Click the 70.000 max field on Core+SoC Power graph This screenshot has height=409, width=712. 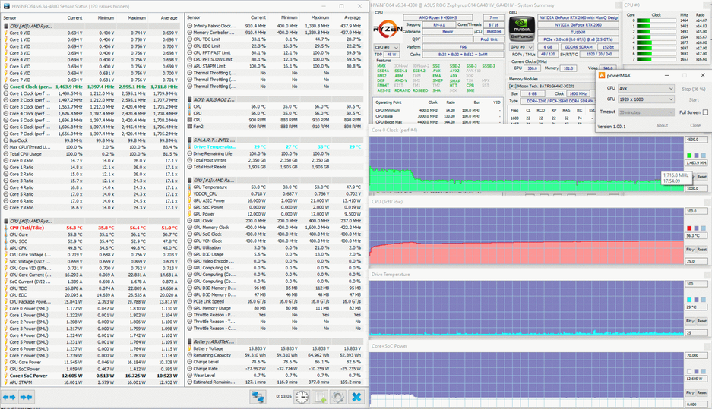click(x=696, y=355)
